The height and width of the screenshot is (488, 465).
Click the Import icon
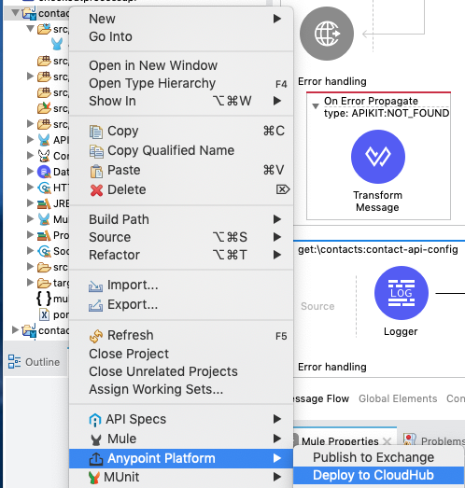(x=95, y=286)
